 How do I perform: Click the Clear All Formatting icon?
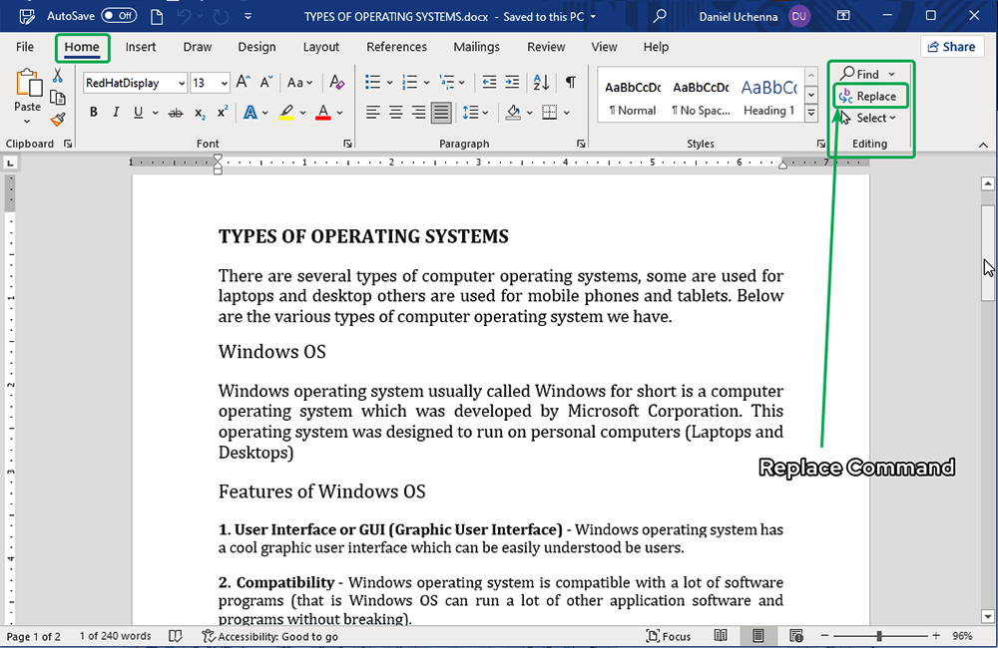[337, 83]
